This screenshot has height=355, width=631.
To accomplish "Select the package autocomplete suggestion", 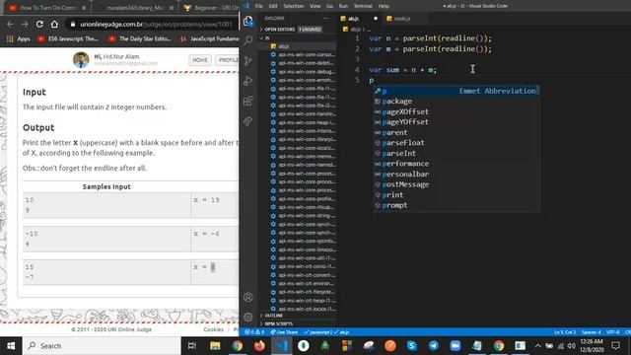I will (x=456, y=102).
